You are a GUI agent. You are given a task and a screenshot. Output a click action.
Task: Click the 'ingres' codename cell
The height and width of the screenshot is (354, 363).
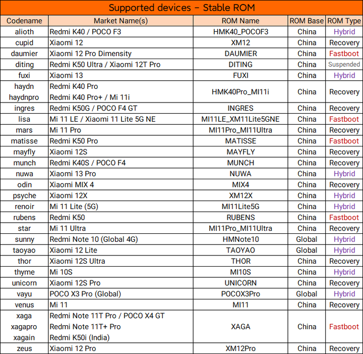[24, 108]
